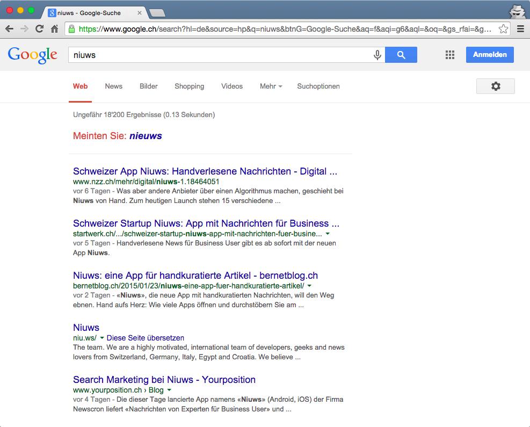Open the Niuws niu.ws result title

tap(86, 328)
